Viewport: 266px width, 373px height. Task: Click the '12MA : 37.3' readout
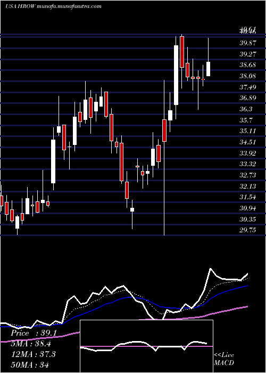coord(33,354)
